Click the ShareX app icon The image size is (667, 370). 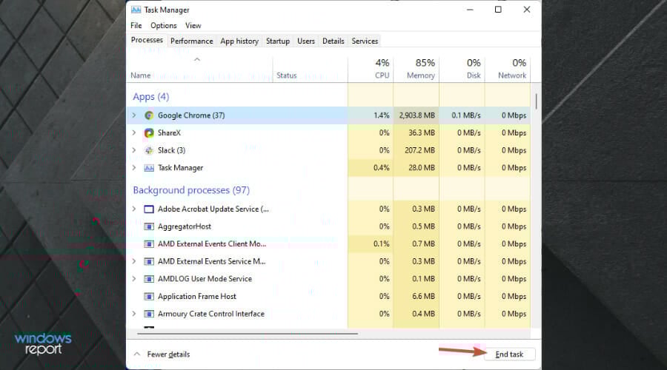[x=149, y=133]
